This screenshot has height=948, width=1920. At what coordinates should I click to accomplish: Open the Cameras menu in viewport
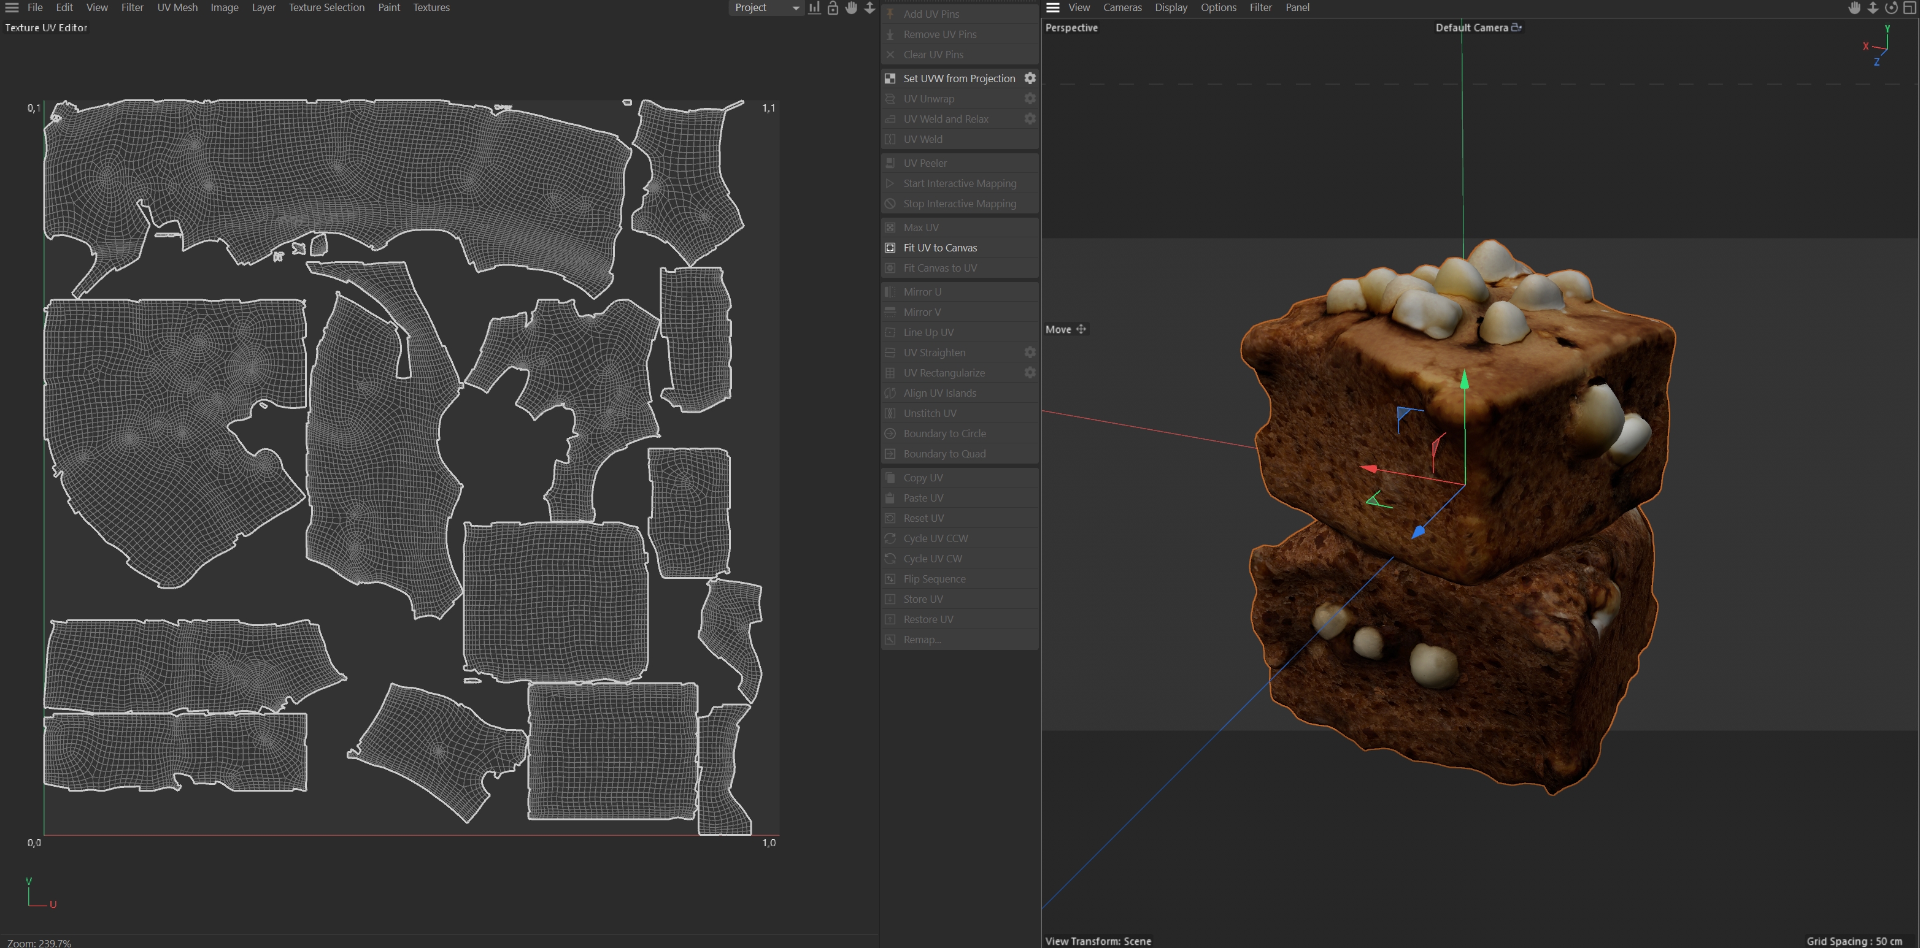pyautogui.click(x=1122, y=7)
